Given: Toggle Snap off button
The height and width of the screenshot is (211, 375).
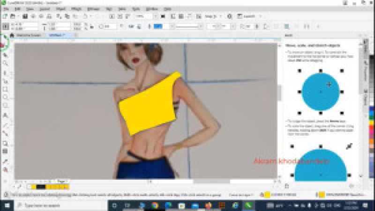Looking at the screenshot, I should point(199,16).
